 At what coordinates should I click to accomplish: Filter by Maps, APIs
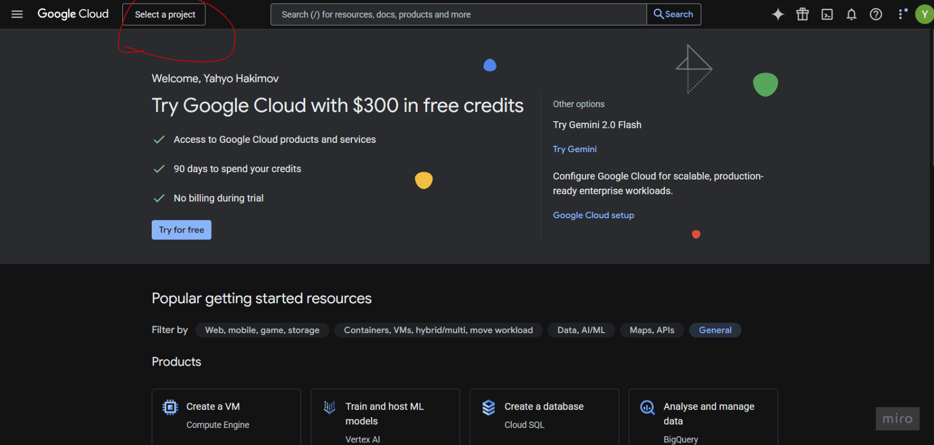click(x=652, y=330)
